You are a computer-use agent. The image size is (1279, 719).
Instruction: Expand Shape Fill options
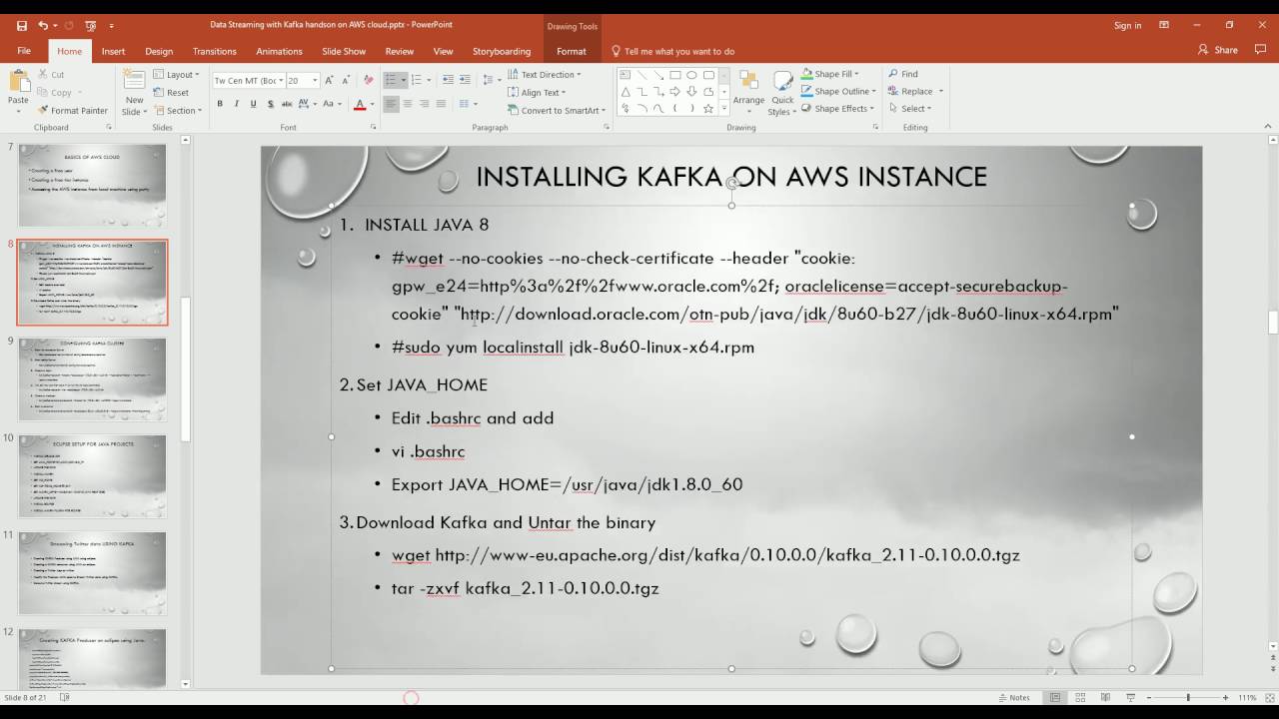pos(829,74)
